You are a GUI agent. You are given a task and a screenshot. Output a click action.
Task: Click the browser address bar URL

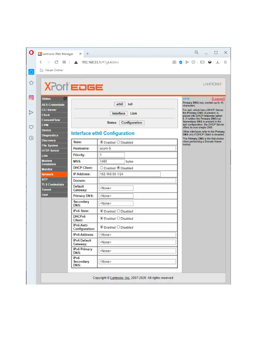(x=100, y=62)
